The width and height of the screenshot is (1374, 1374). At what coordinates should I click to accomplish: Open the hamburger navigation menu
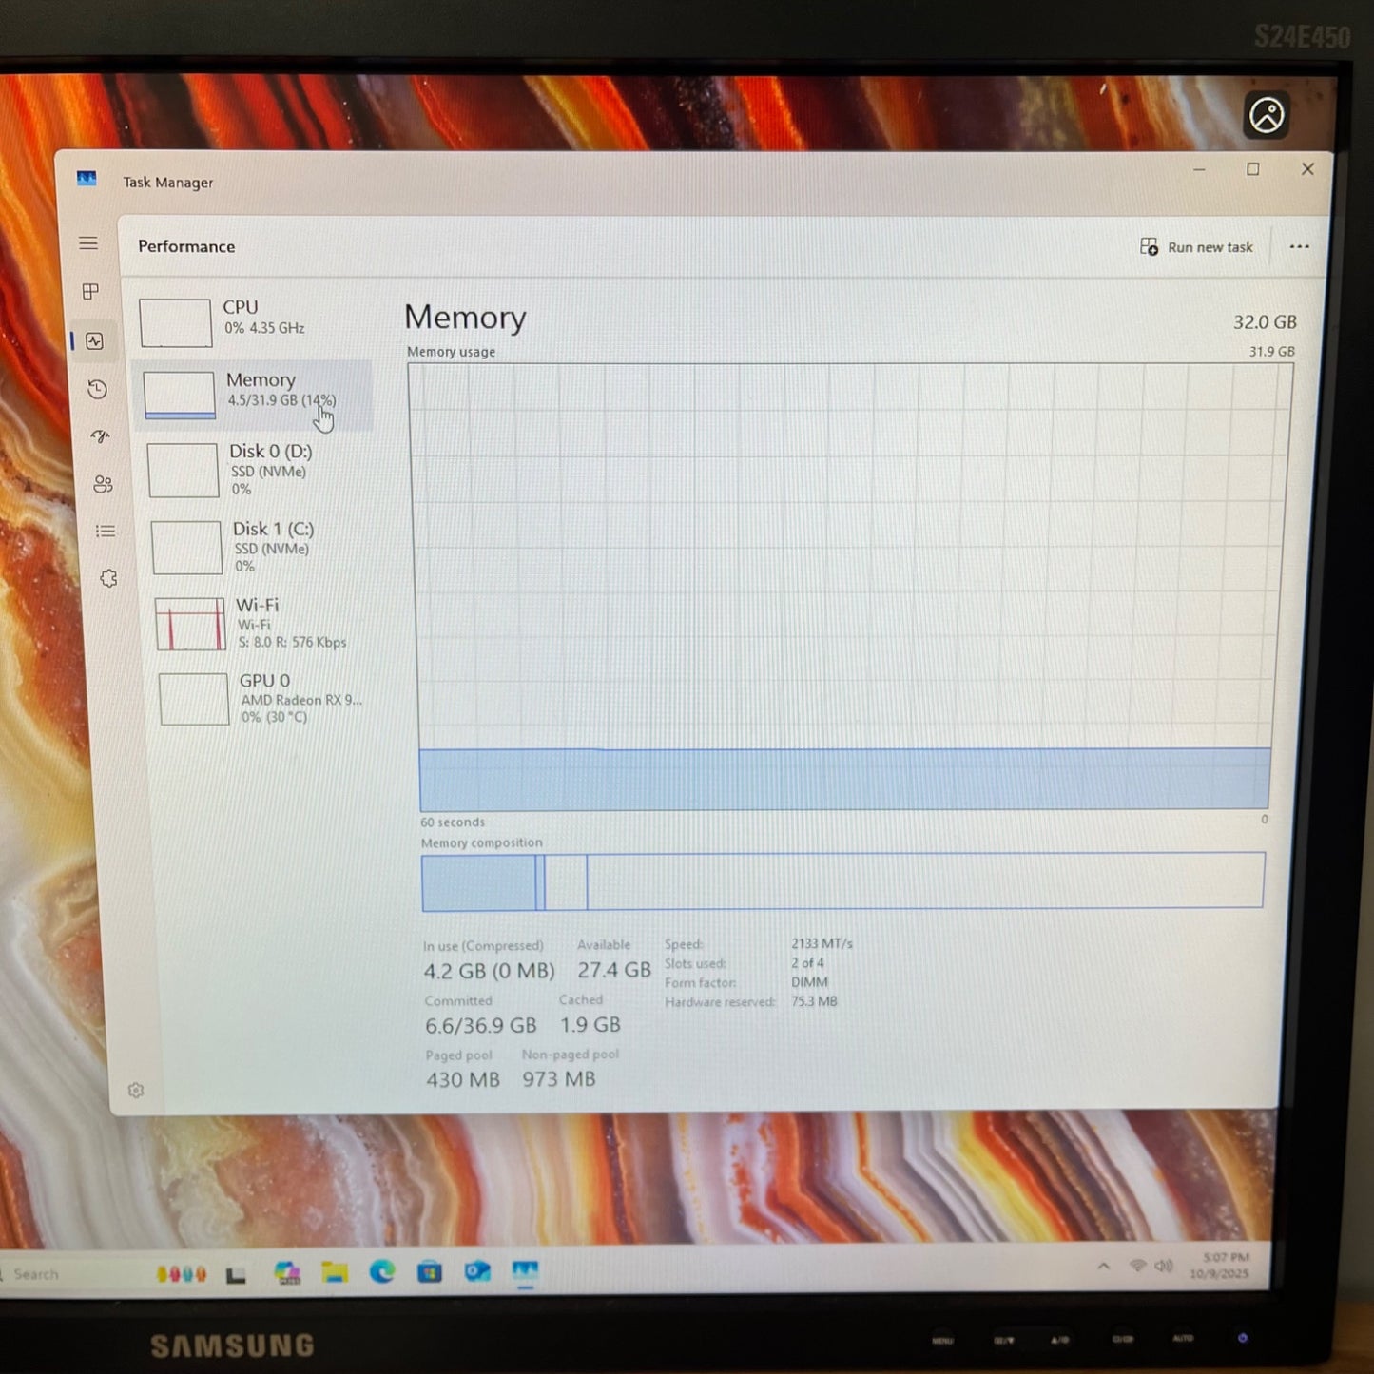(x=88, y=243)
